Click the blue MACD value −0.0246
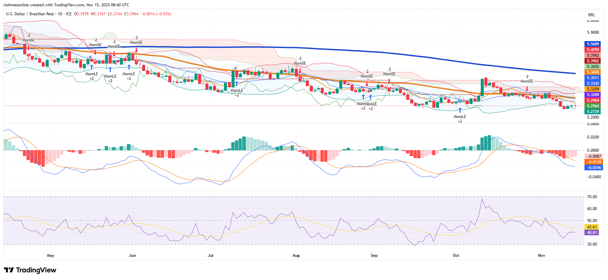Viewport: 608px width, 280px height. [593, 168]
